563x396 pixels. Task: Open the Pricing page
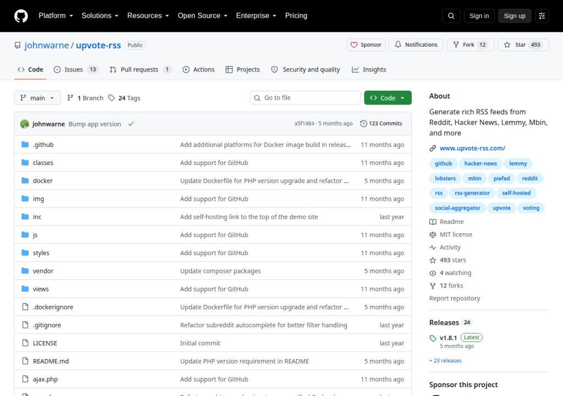click(296, 16)
